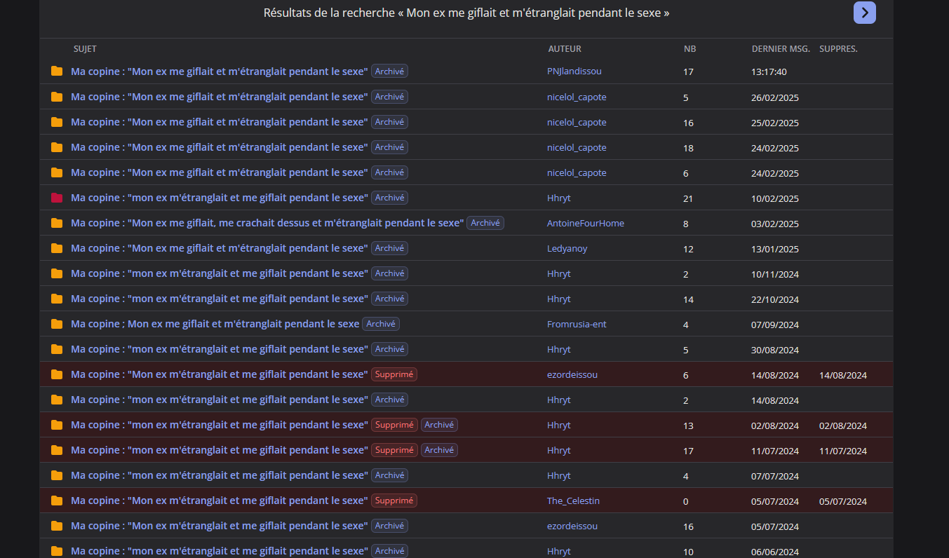This screenshot has width=949, height=558.
Task: Click folder icon of topic dated 26/02/2025
Action: [57, 97]
